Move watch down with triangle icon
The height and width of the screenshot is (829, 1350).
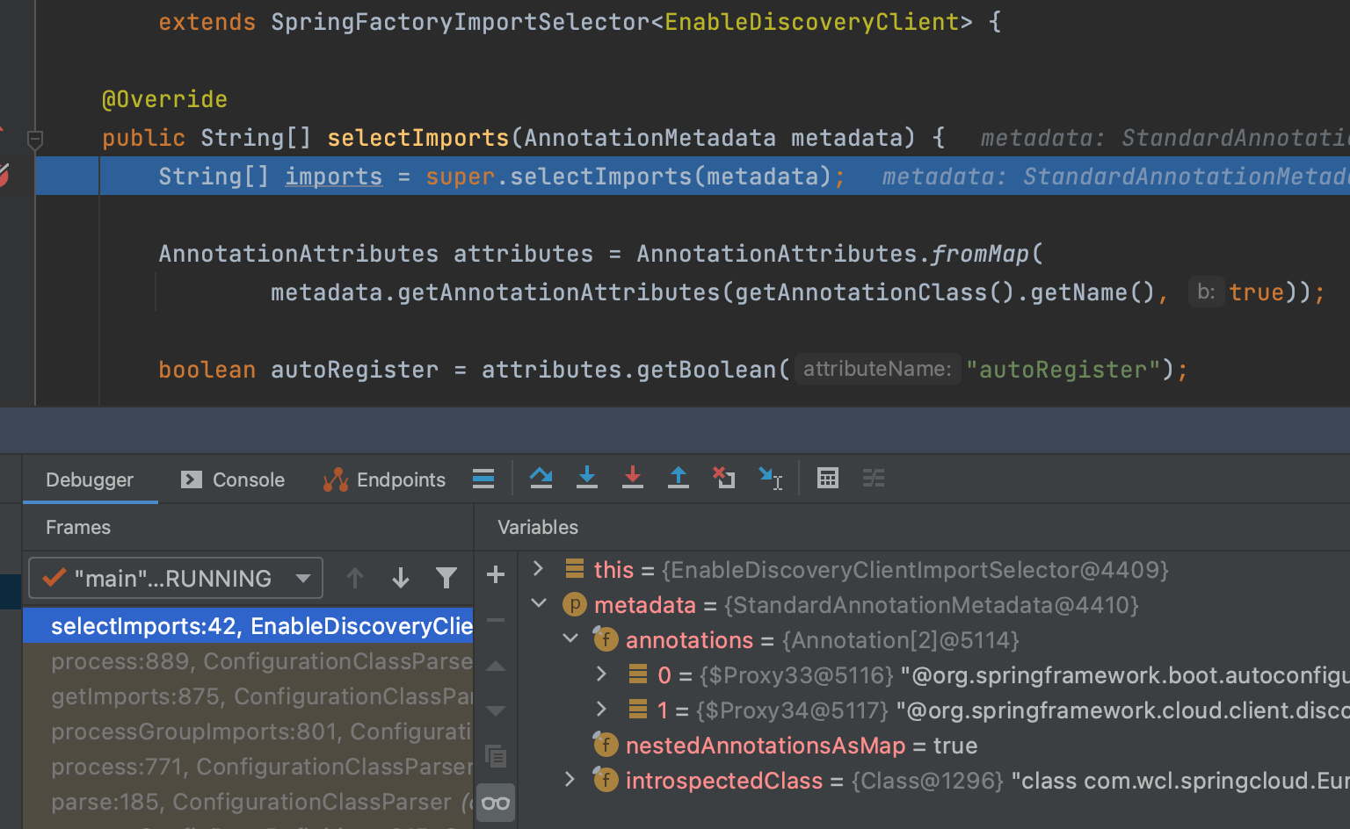(x=496, y=710)
